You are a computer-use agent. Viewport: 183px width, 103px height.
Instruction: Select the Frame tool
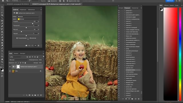2,21
